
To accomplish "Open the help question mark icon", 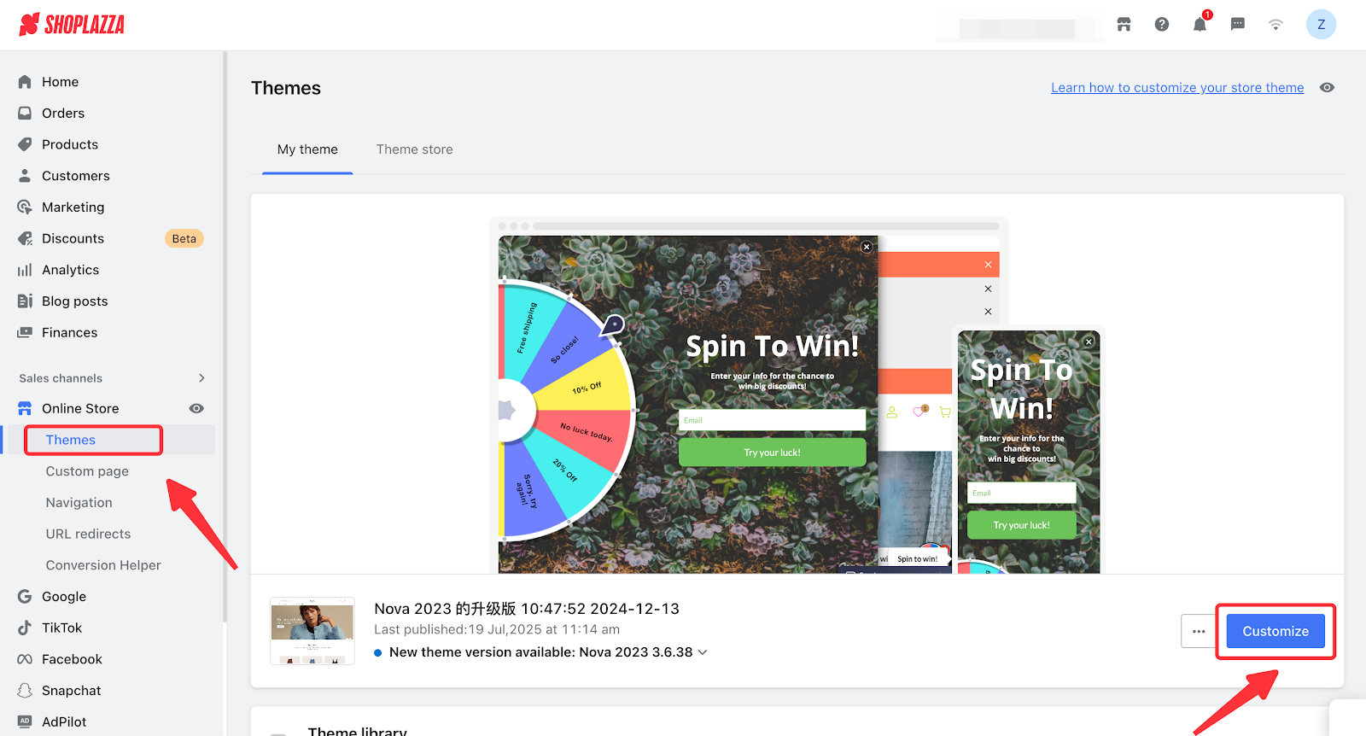I will pyautogui.click(x=1162, y=25).
